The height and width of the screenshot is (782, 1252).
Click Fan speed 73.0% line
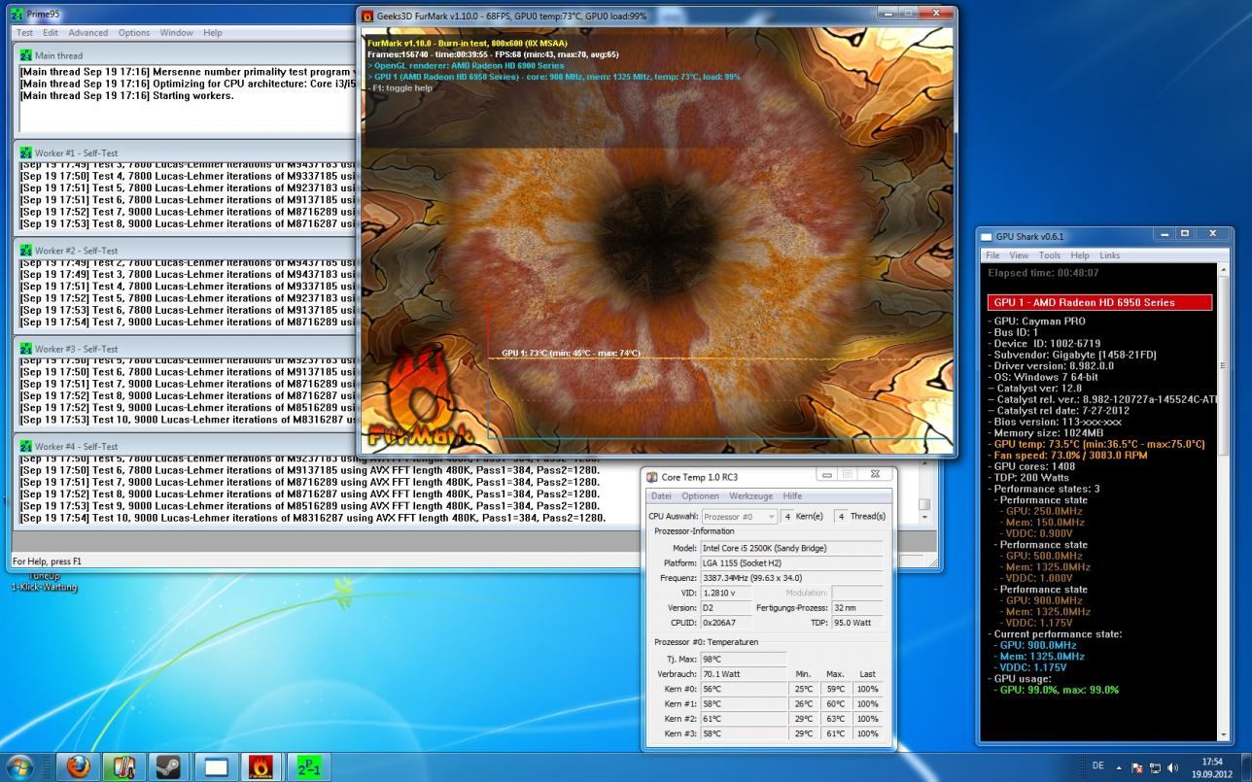(x=1067, y=455)
